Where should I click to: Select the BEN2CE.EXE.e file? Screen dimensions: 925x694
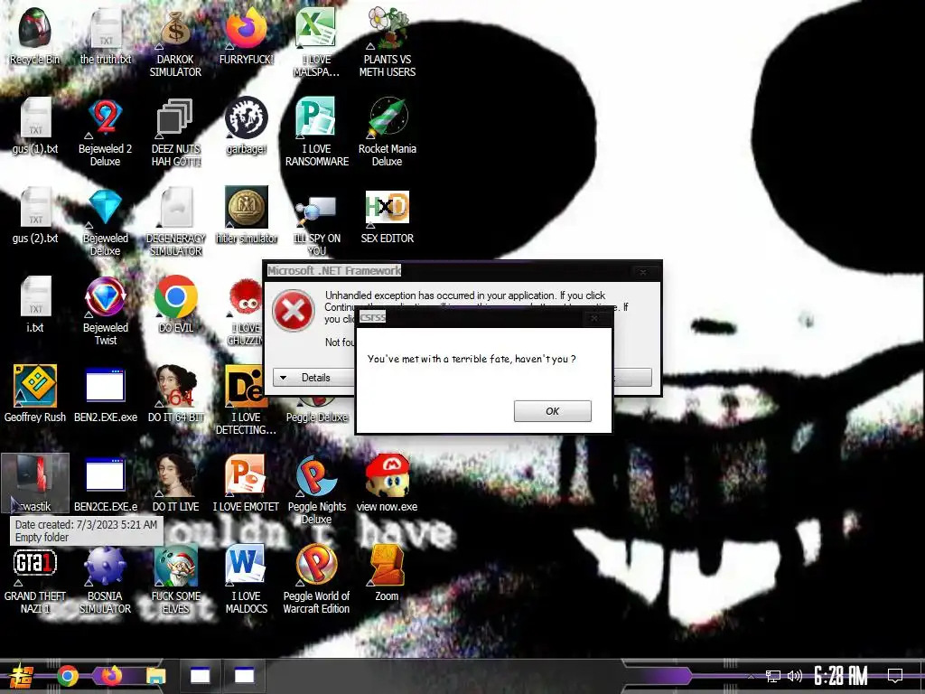(106, 484)
